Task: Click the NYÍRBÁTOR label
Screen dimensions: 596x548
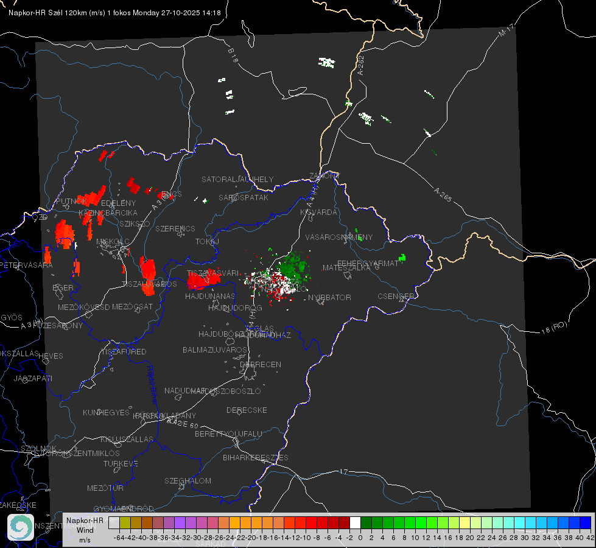Action: tap(329, 297)
